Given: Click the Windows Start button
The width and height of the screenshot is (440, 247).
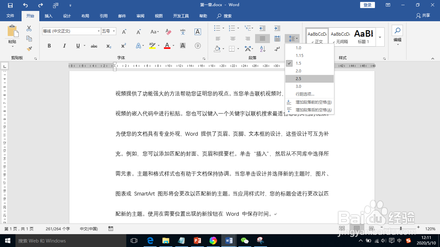Looking at the screenshot, I should [8, 240].
